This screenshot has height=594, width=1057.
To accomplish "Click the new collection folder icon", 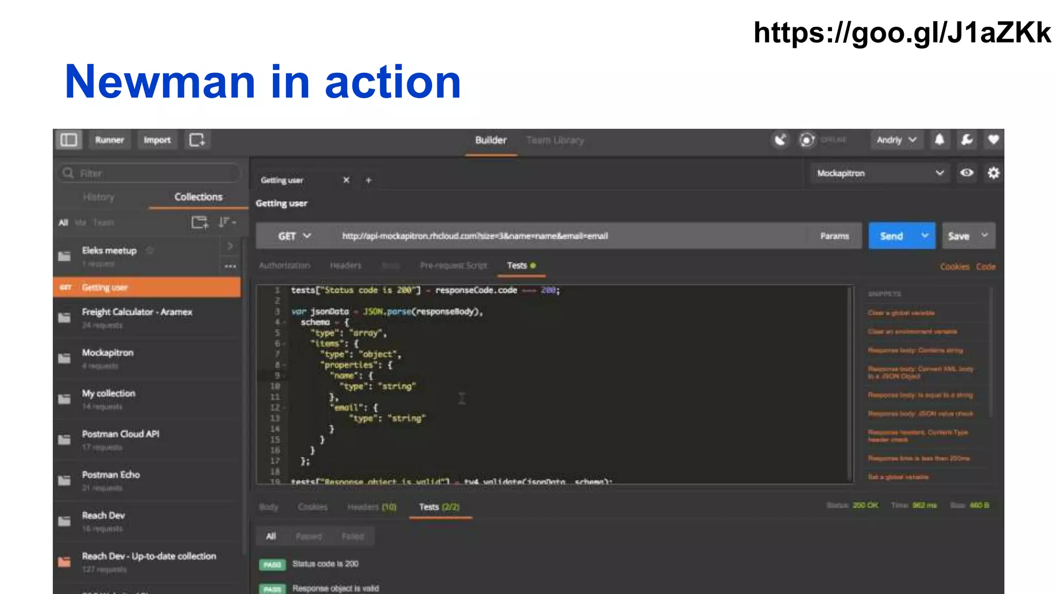I will pos(200,222).
